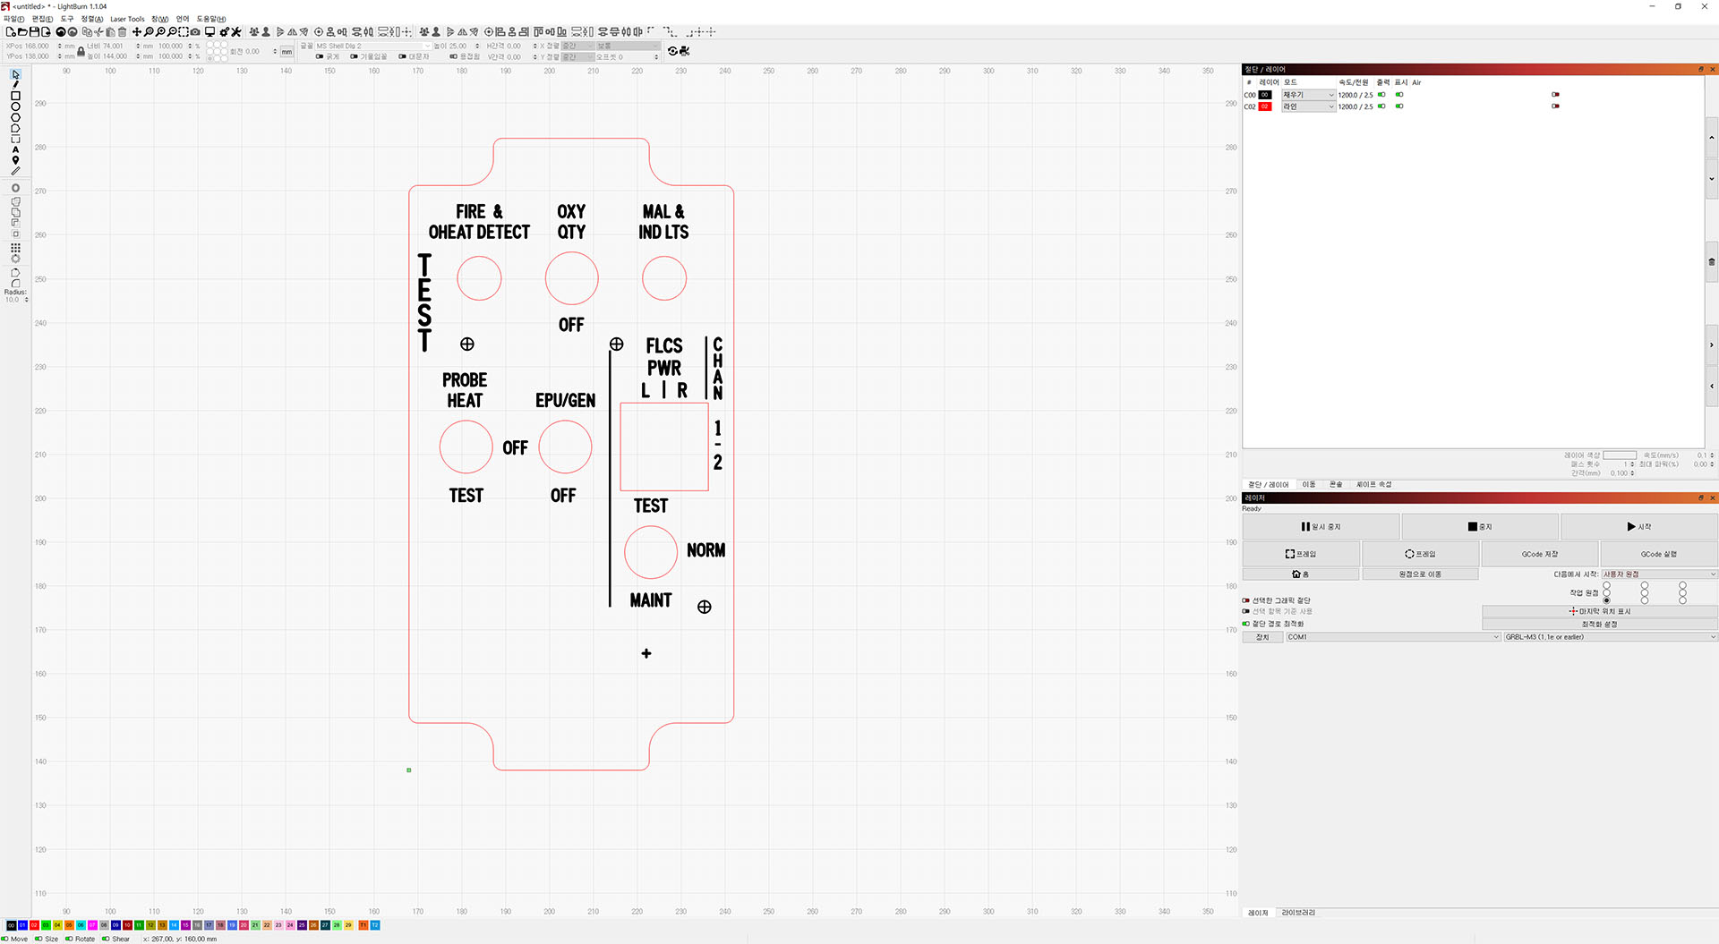Pick red 02 color swatch in palette

pos(34,925)
